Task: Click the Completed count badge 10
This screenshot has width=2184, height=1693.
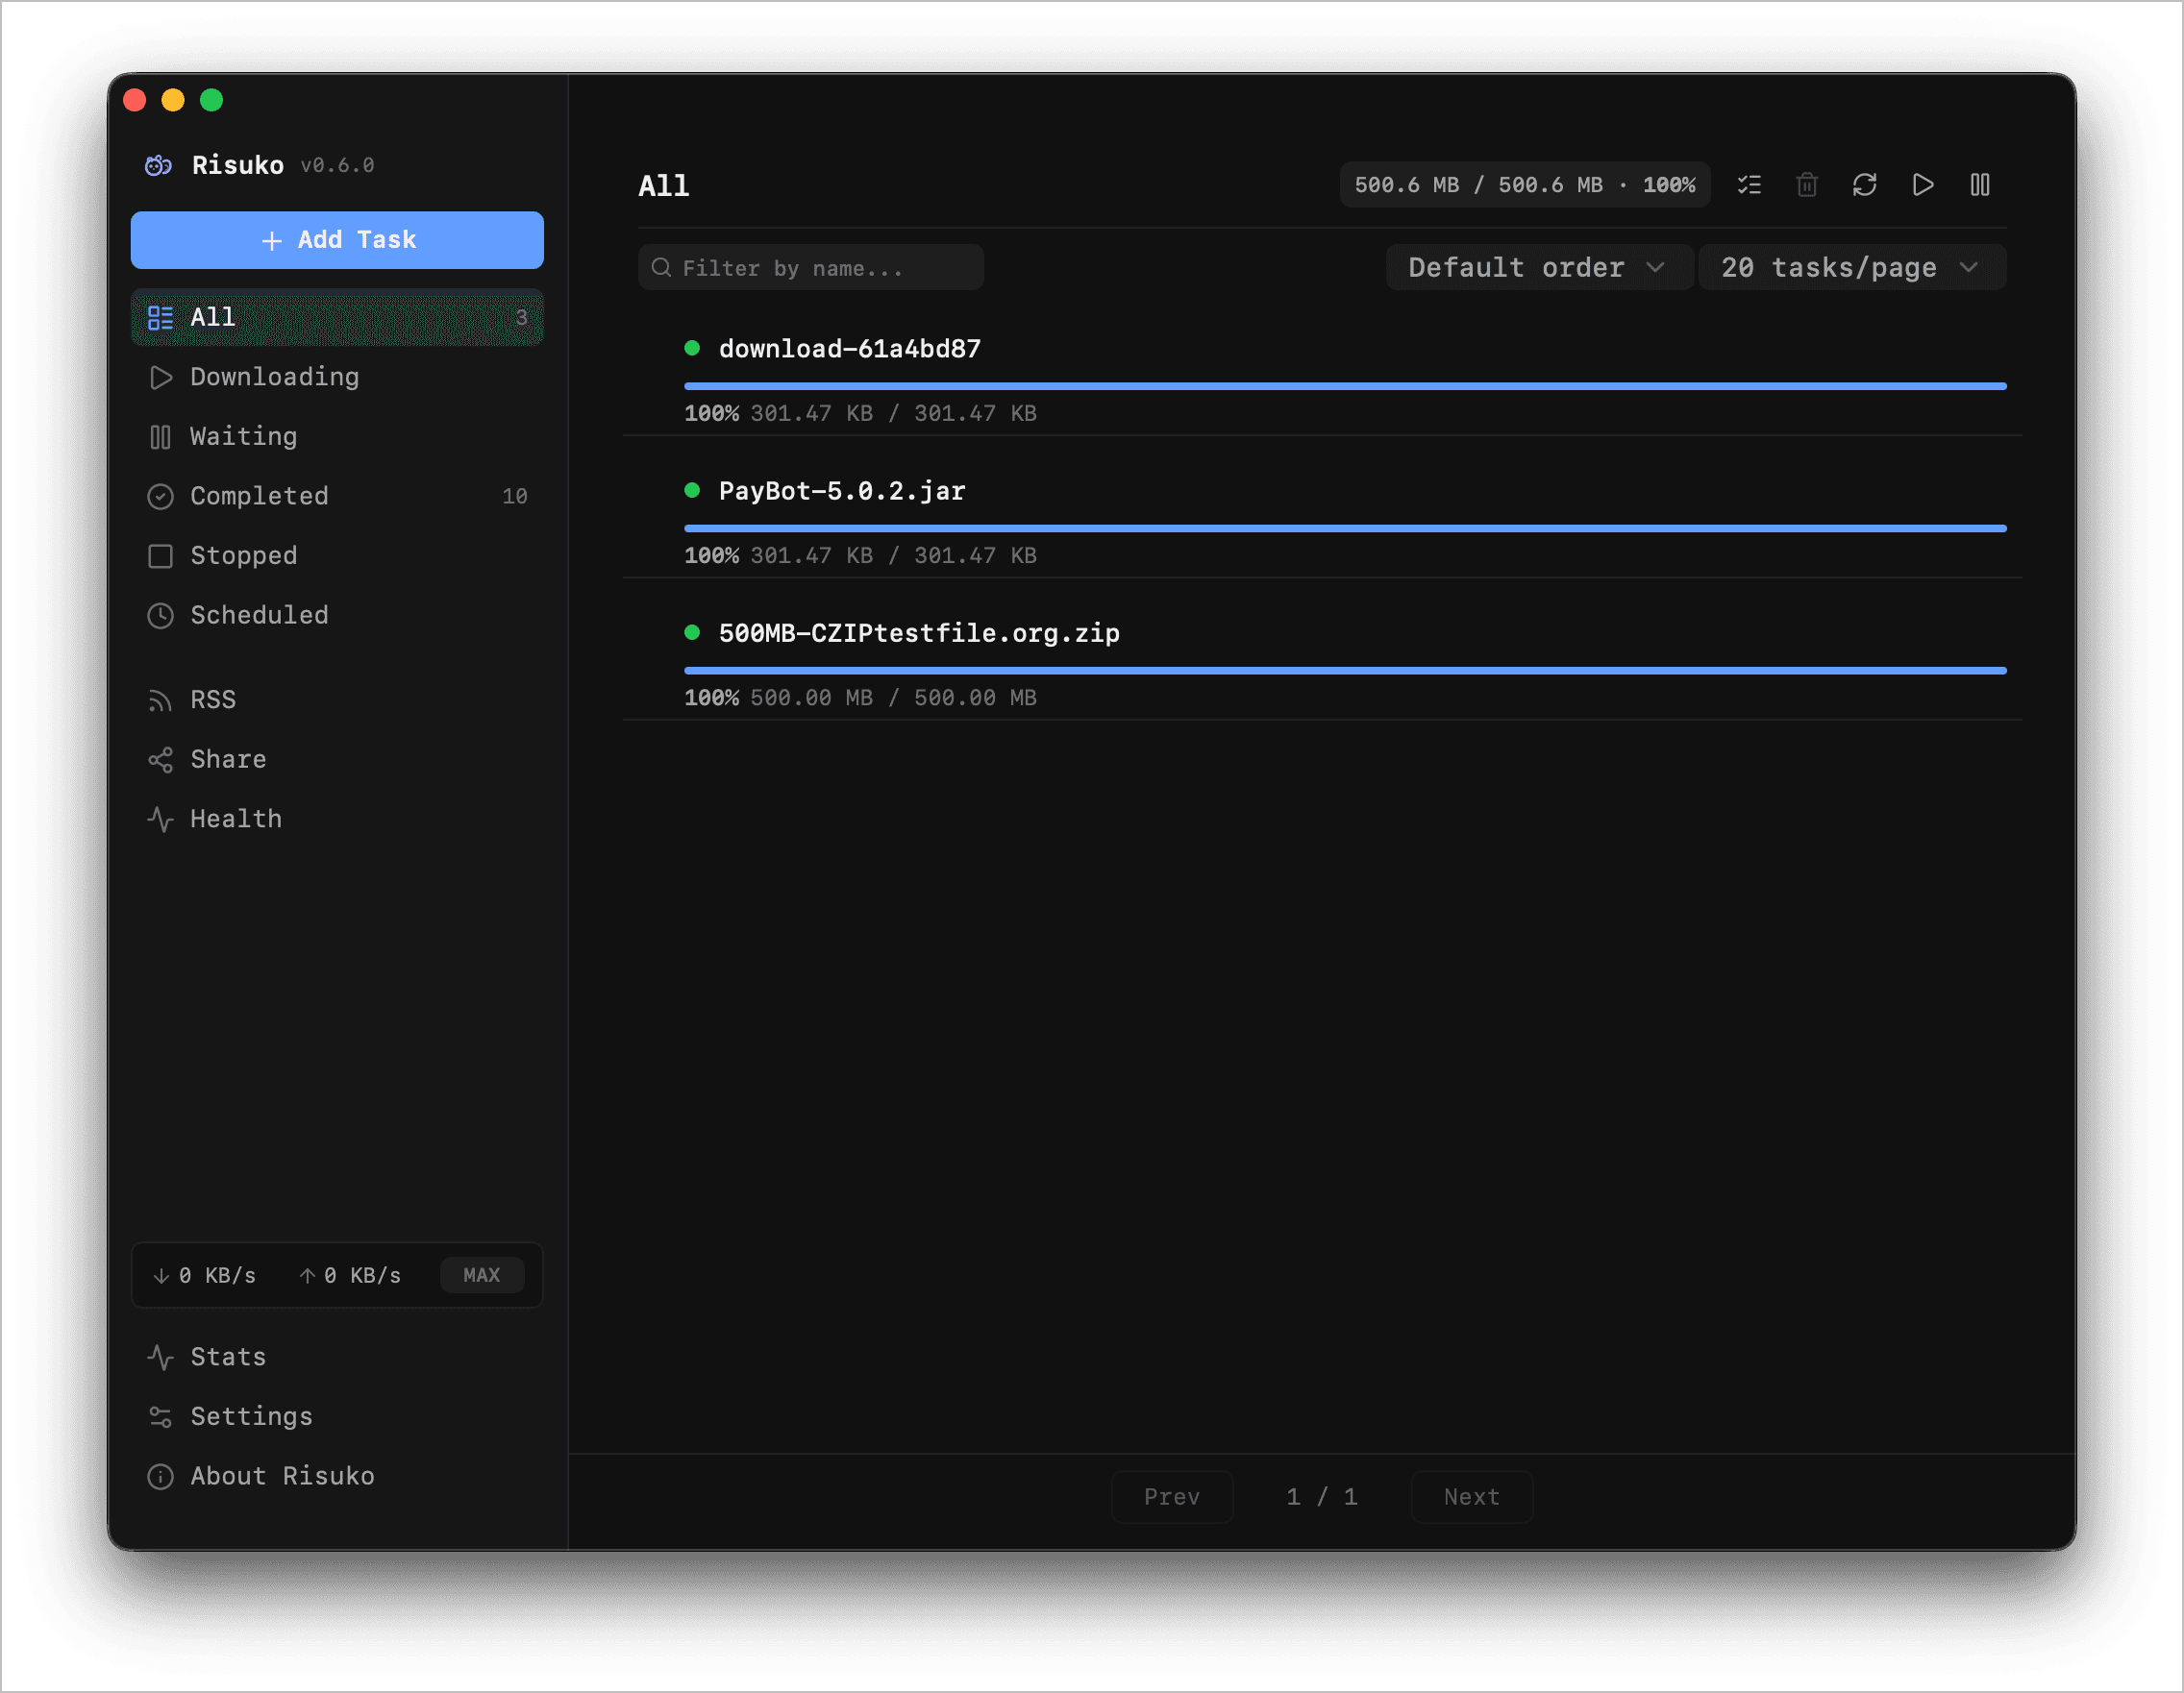Action: tap(515, 497)
